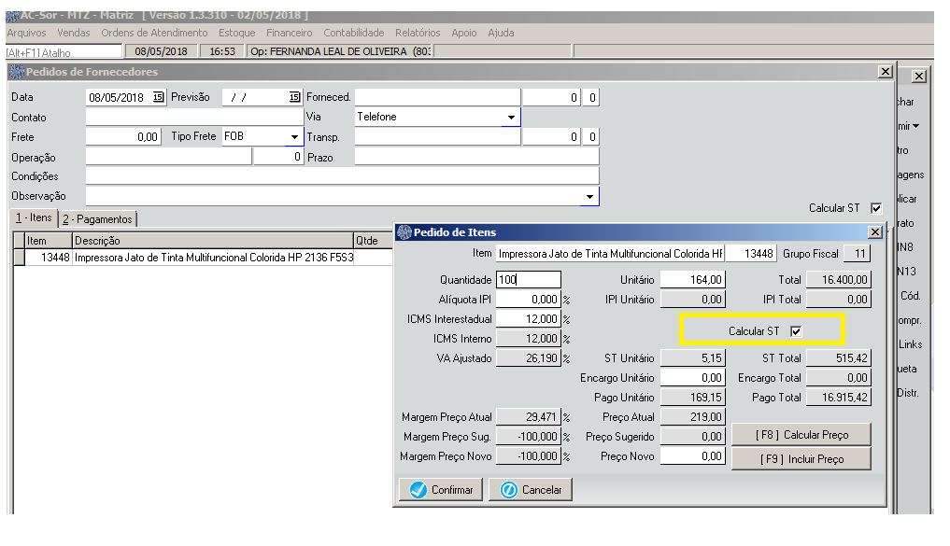Click the Alíquota IPI field
This screenshot has height=546, width=950.
(x=529, y=299)
